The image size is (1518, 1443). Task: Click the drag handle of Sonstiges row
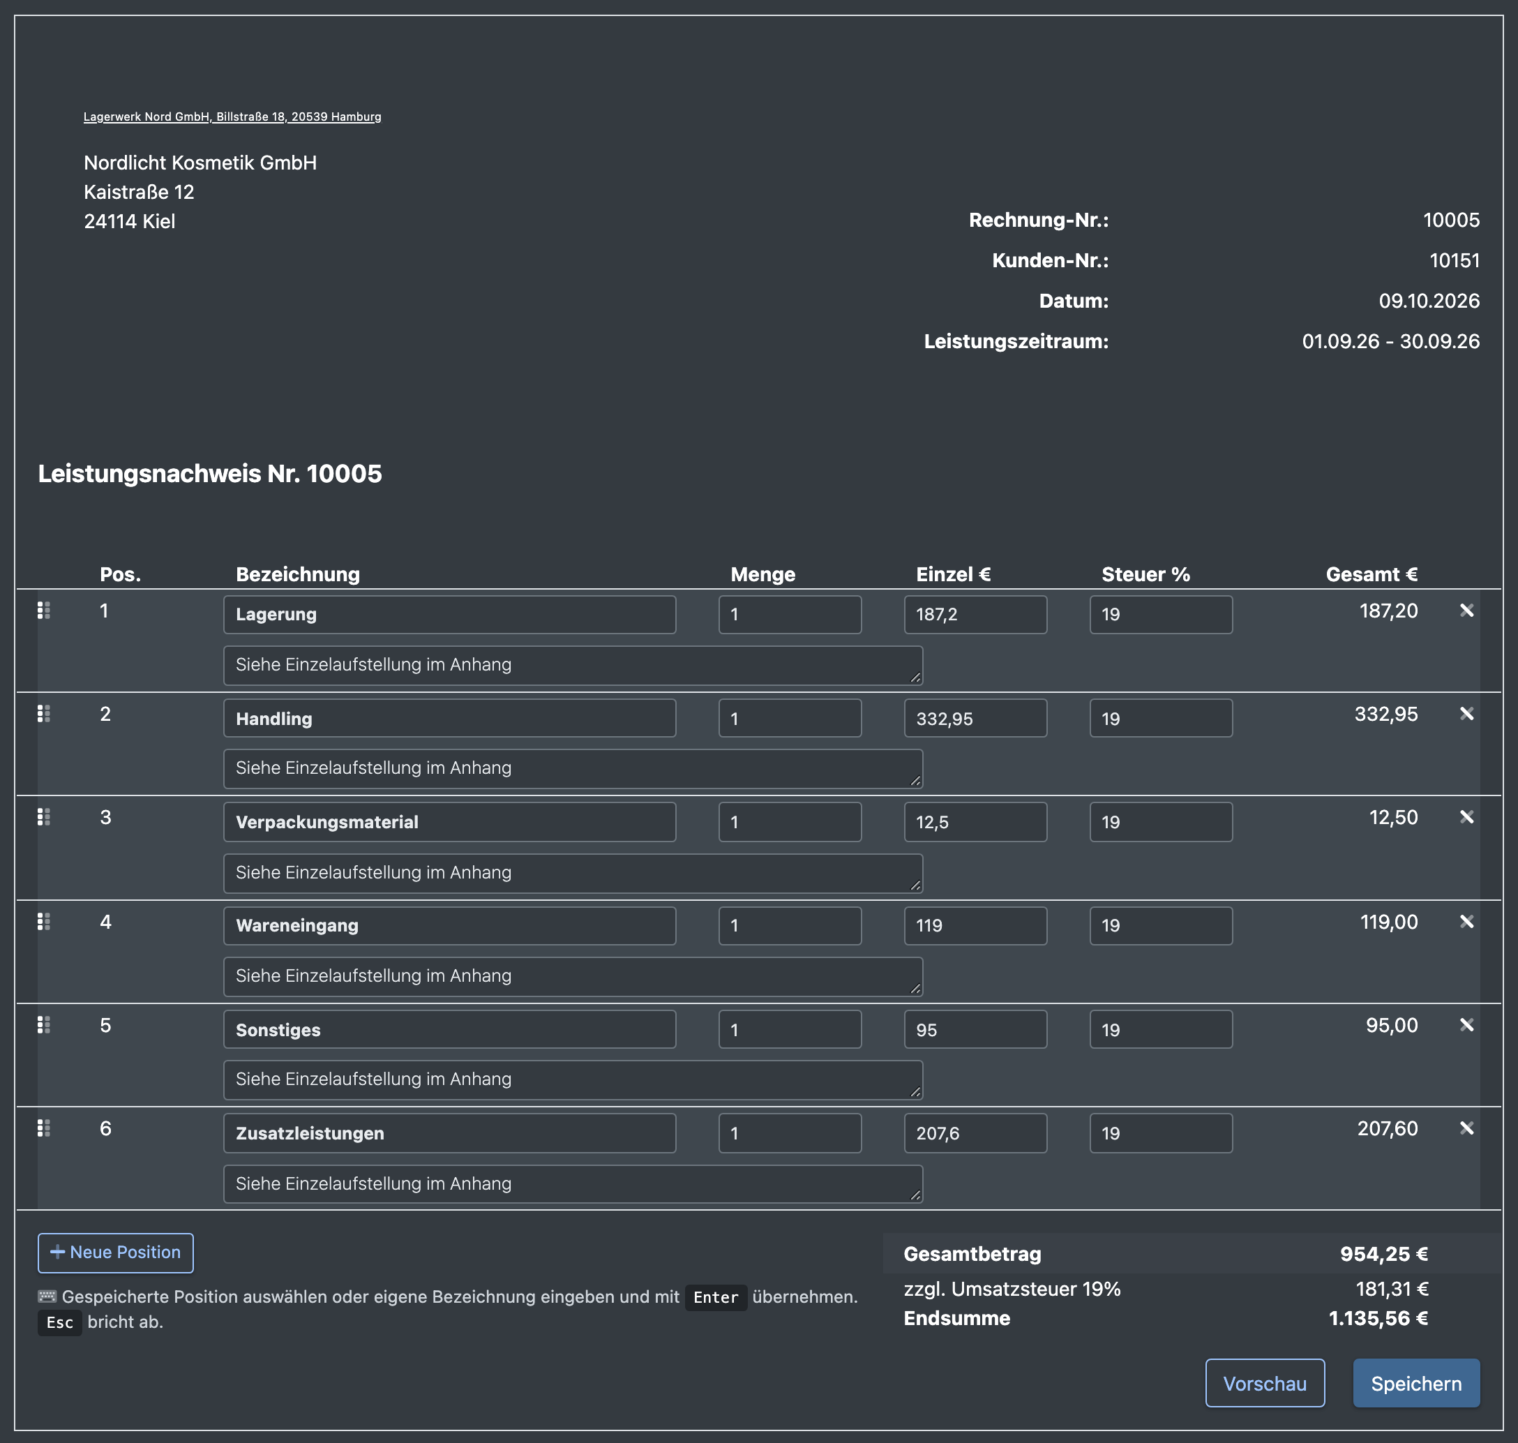44,1024
